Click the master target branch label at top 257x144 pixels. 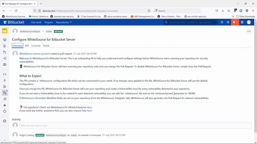pyautogui.click(x=49, y=31)
